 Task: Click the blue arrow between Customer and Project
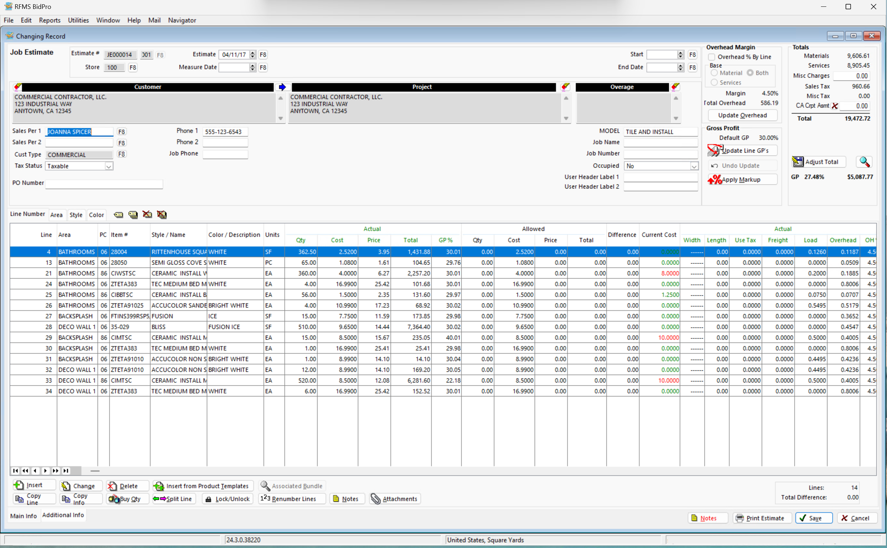(282, 86)
